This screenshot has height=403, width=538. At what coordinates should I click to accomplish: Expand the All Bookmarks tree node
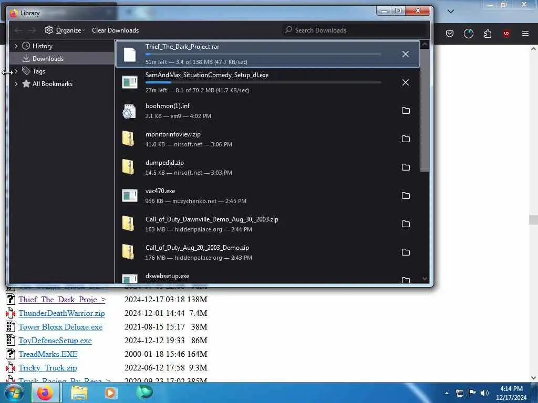16,84
